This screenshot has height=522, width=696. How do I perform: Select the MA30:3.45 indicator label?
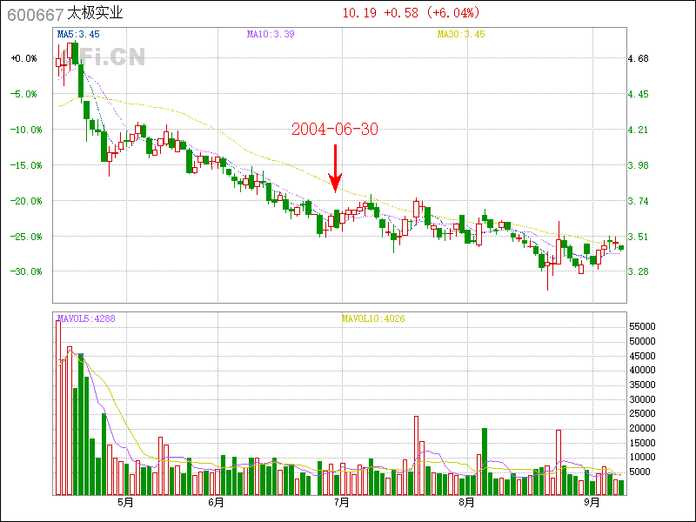(x=460, y=34)
